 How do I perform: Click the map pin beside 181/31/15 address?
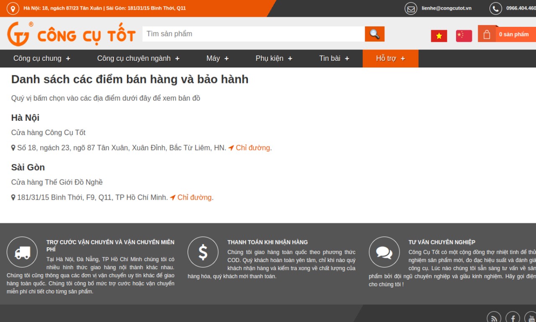click(13, 197)
